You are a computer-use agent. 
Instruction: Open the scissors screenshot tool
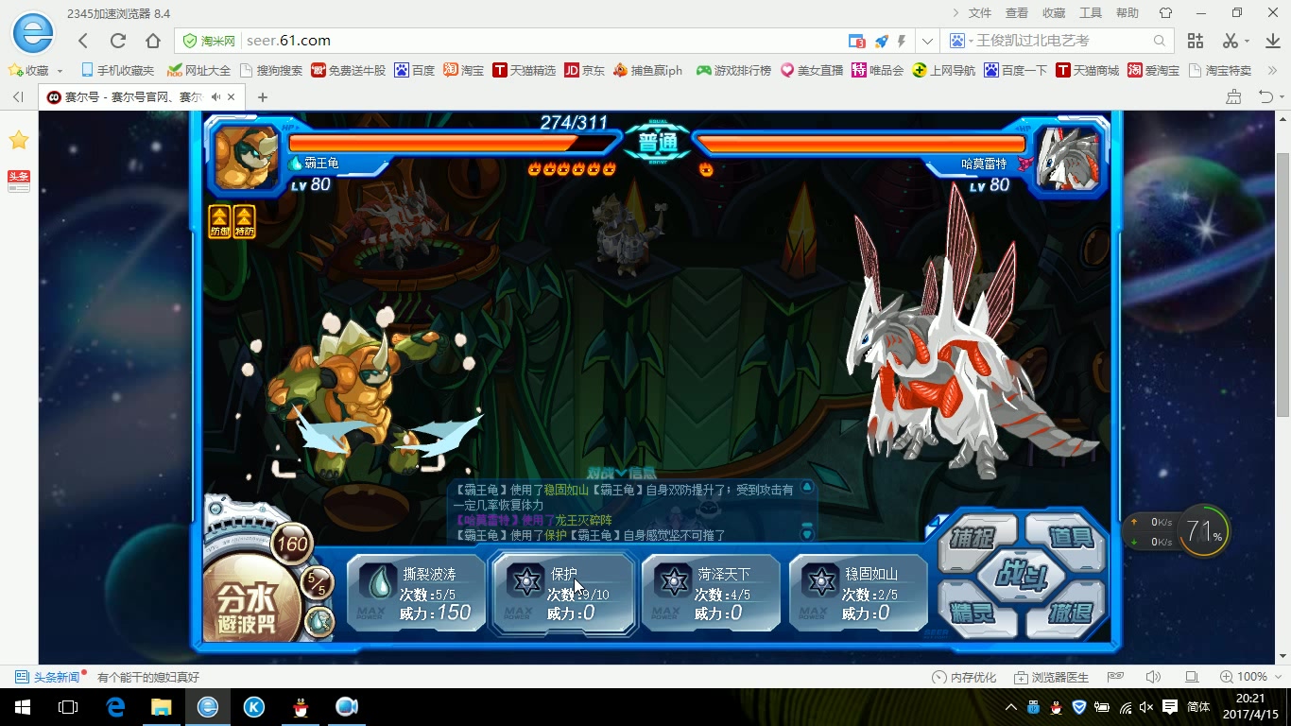(x=1230, y=41)
